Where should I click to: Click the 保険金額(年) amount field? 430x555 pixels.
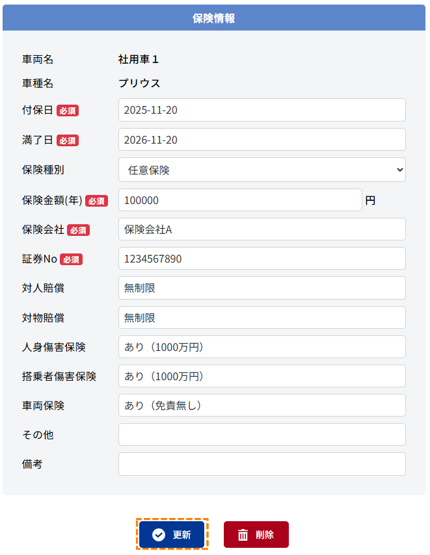[x=239, y=200]
